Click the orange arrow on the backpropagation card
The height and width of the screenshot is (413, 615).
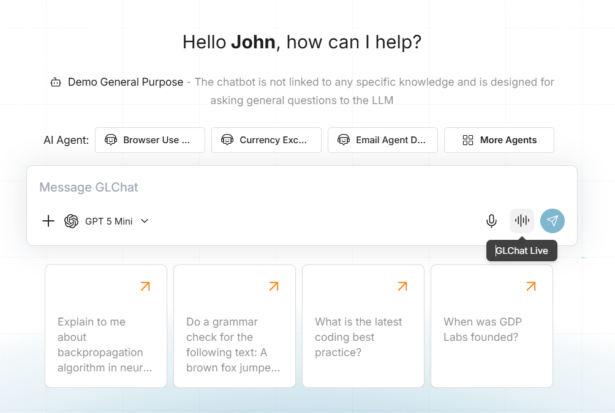click(x=145, y=286)
